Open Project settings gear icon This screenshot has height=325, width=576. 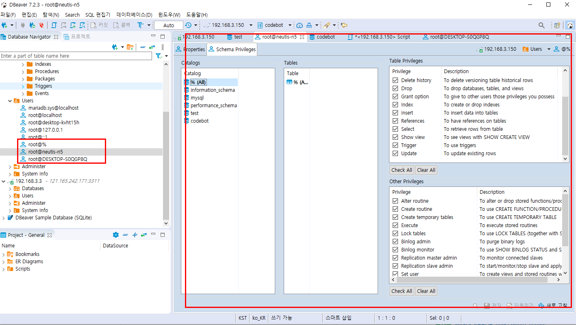[116, 235]
